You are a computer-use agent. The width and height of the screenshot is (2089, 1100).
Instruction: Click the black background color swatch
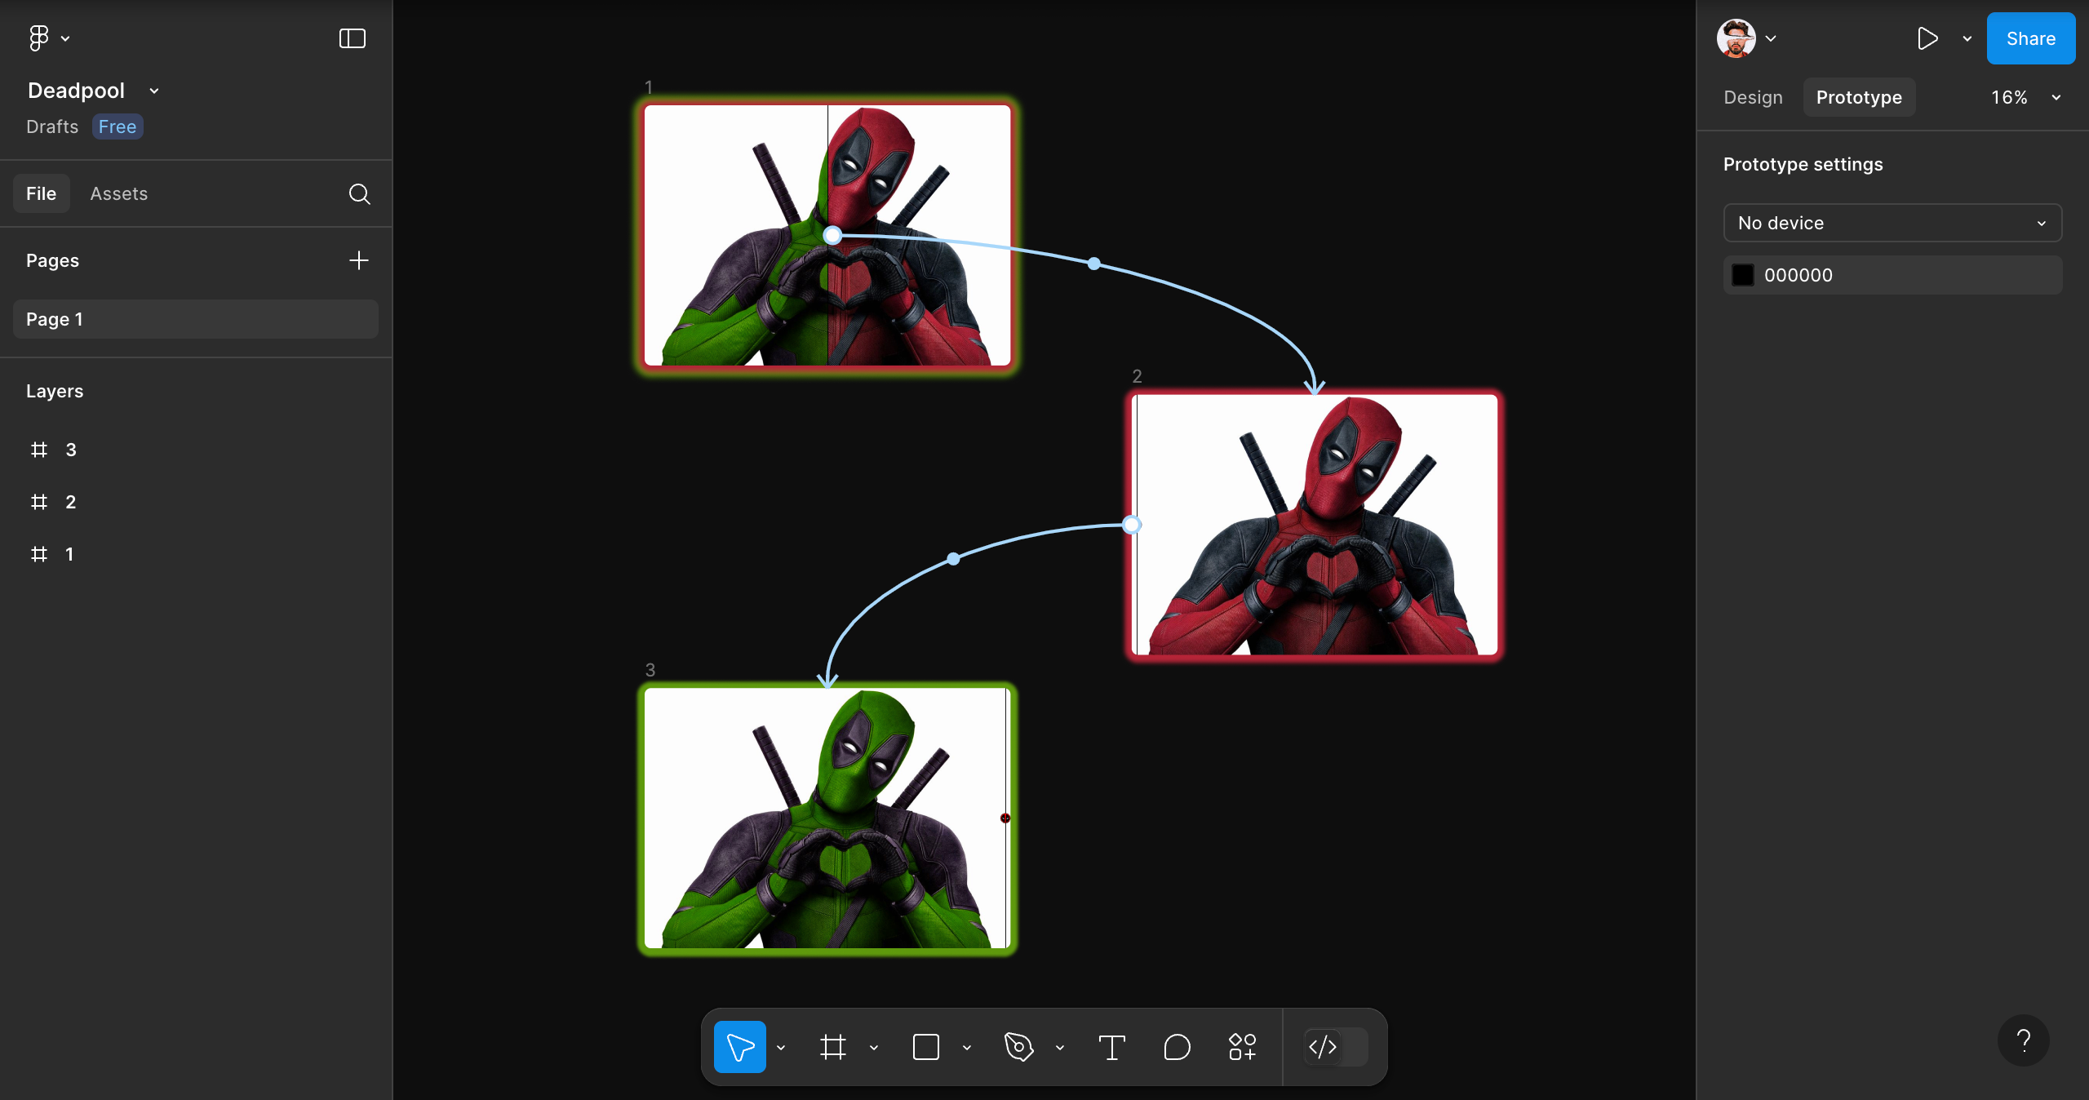1742,275
